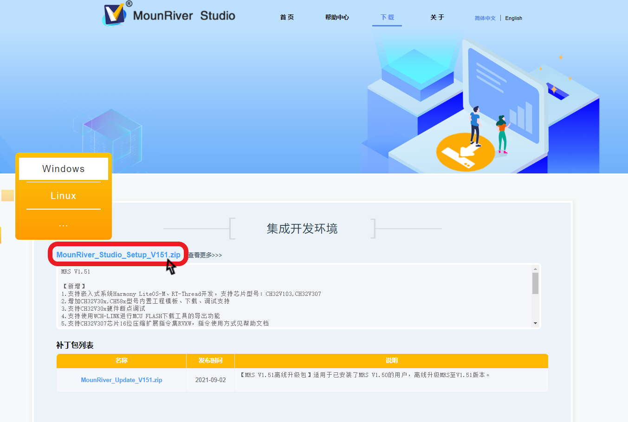This screenshot has height=422, width=628.
Task: Click the 发布时间 column header
Action: [211, 360]
